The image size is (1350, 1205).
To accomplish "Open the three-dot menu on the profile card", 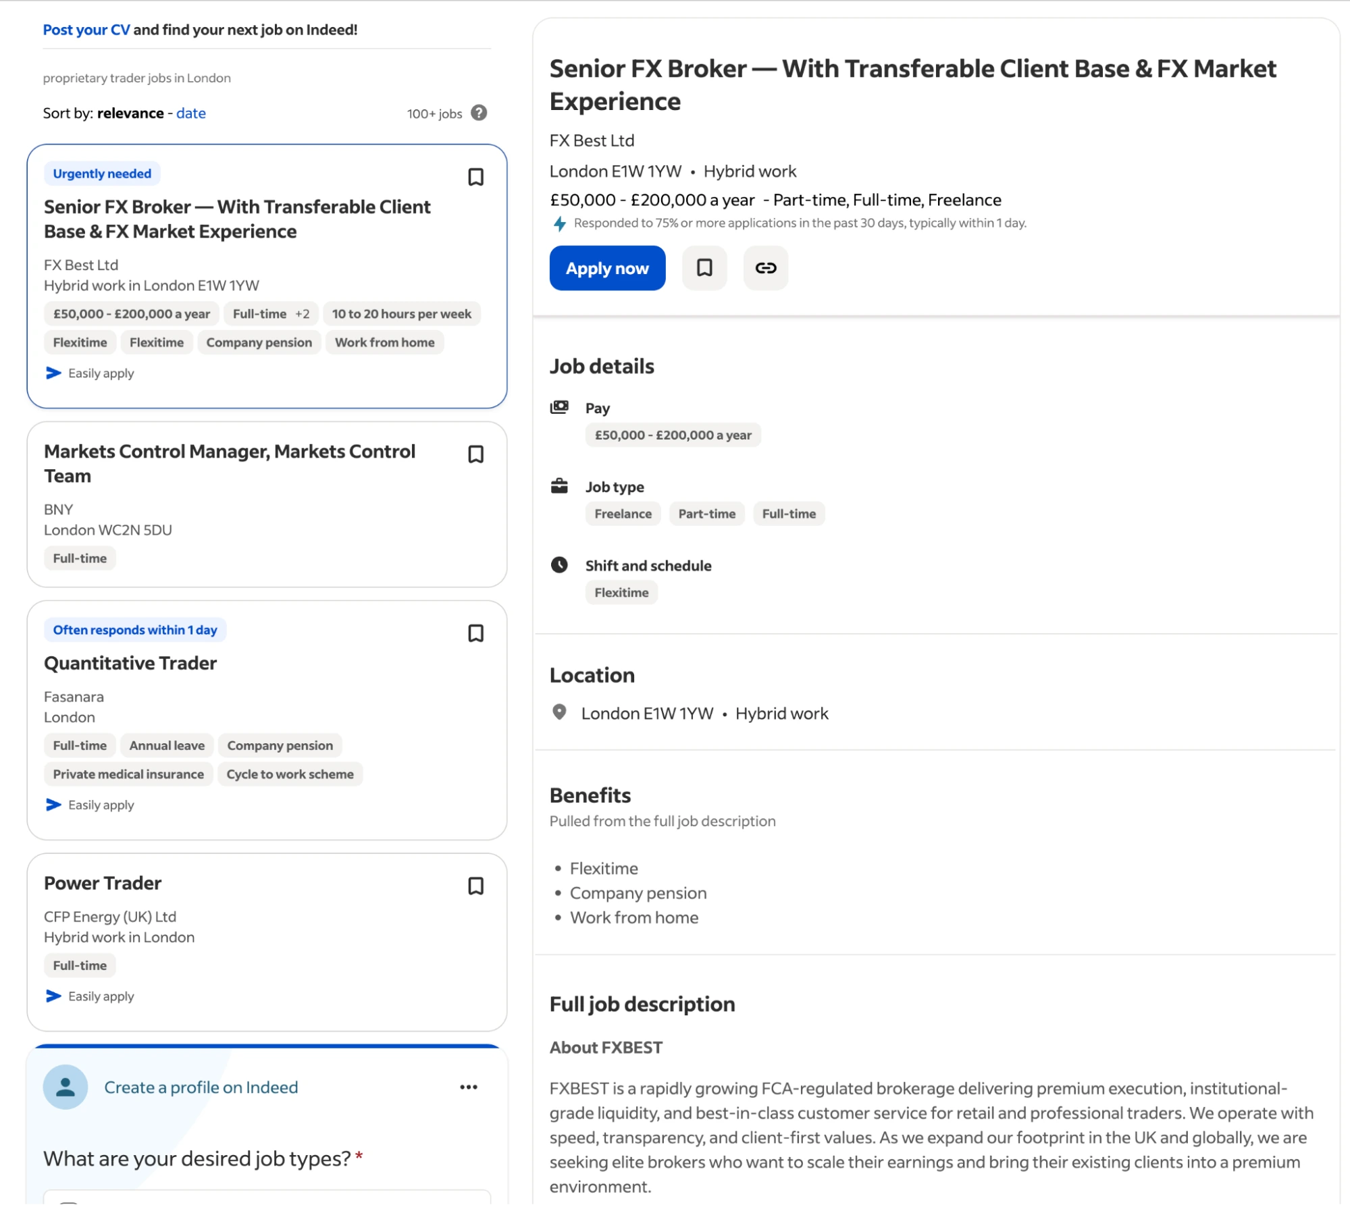I will click(x=469, y=1087).
